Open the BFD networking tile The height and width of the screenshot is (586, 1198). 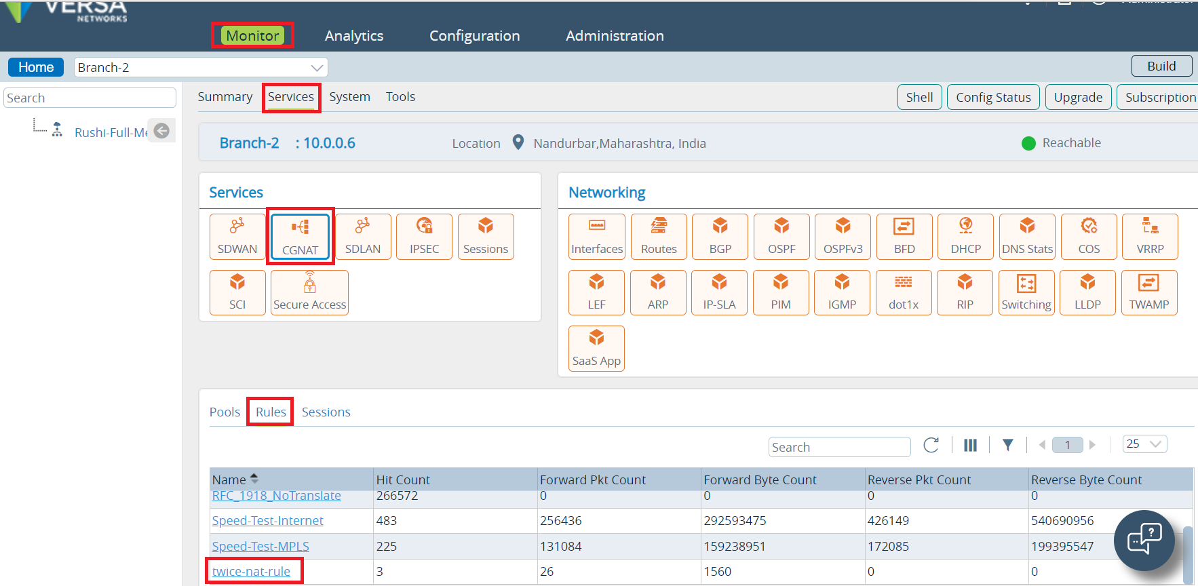[904, 237]
